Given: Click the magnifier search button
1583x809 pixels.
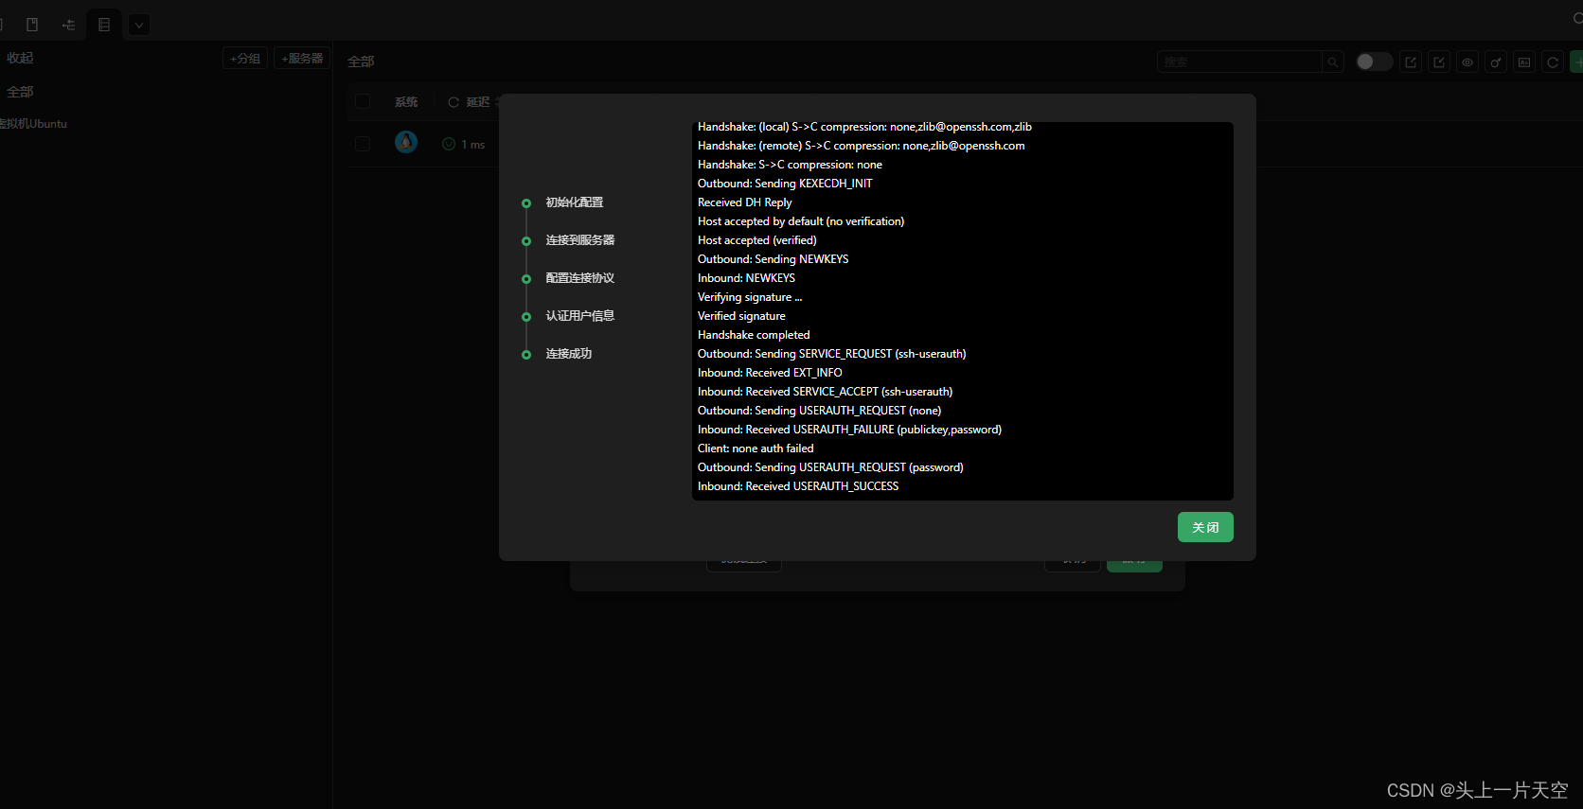Looking at the screenshot, I should (x=1332, y=62).
